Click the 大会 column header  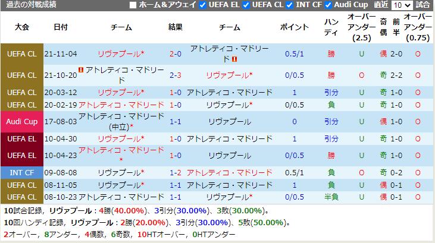pos(22,27)
